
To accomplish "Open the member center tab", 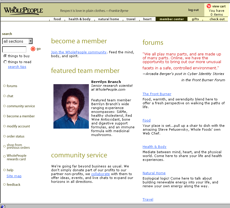I will (172, 19).
